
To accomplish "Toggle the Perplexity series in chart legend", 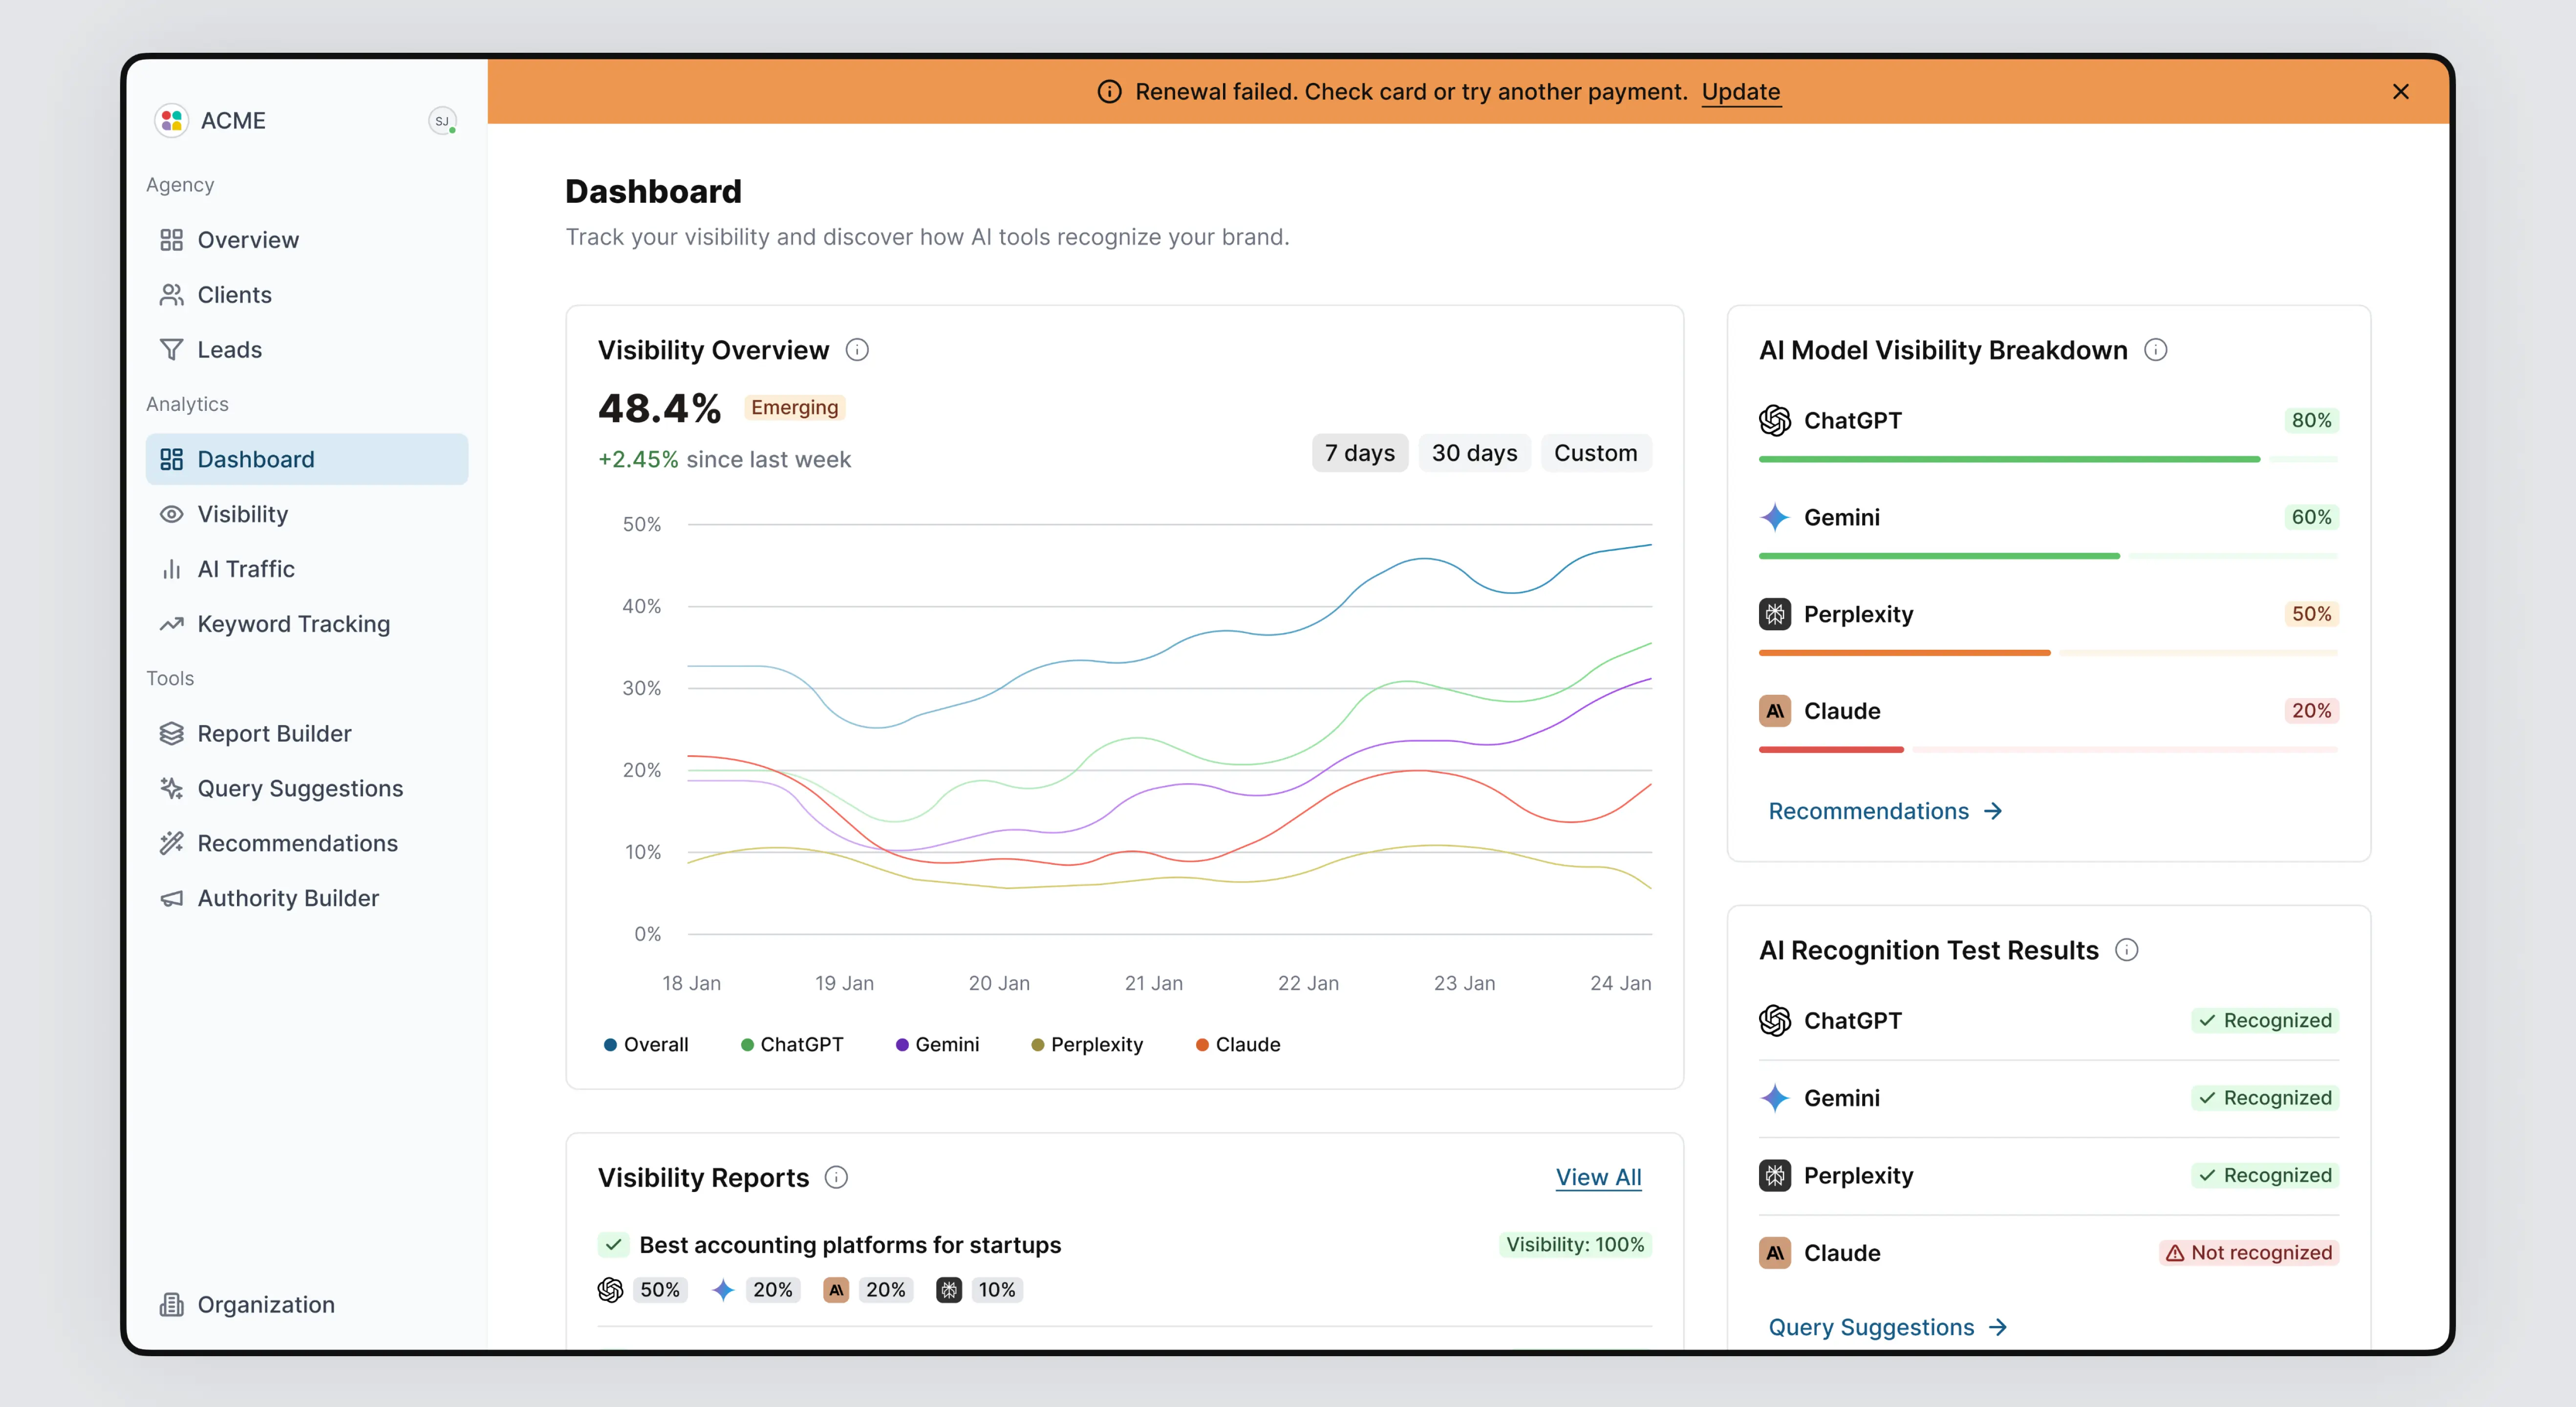I will (1087, 1044).
